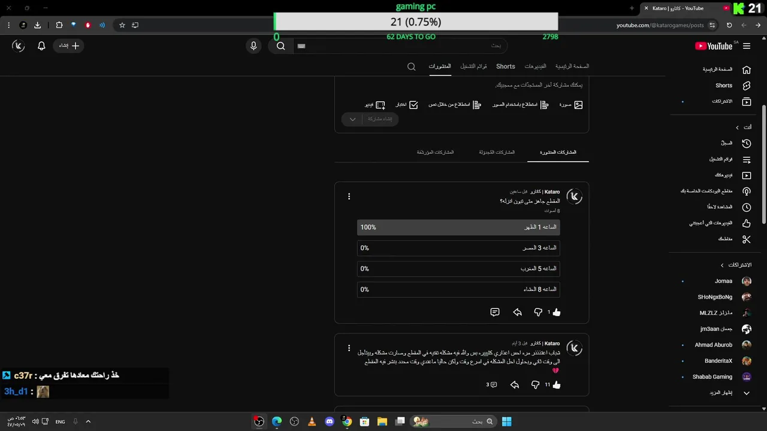Search within channel magnifier icon

click(x=411, y=66)
